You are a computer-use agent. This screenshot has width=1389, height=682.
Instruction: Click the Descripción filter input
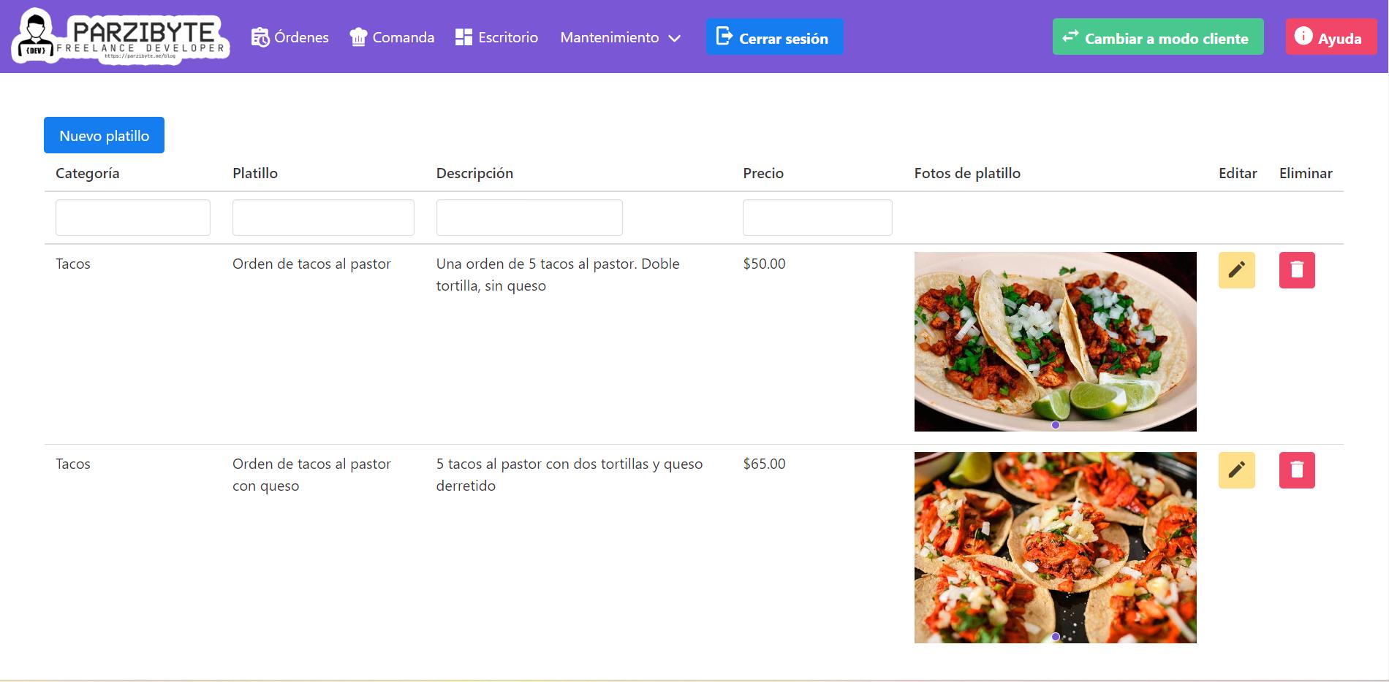(529, 218)
